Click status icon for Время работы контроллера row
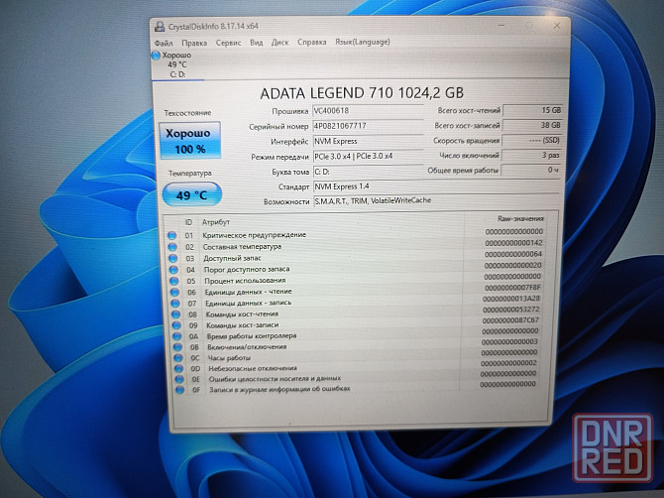Viewport: 664px width, 498px height. [177, 336]
